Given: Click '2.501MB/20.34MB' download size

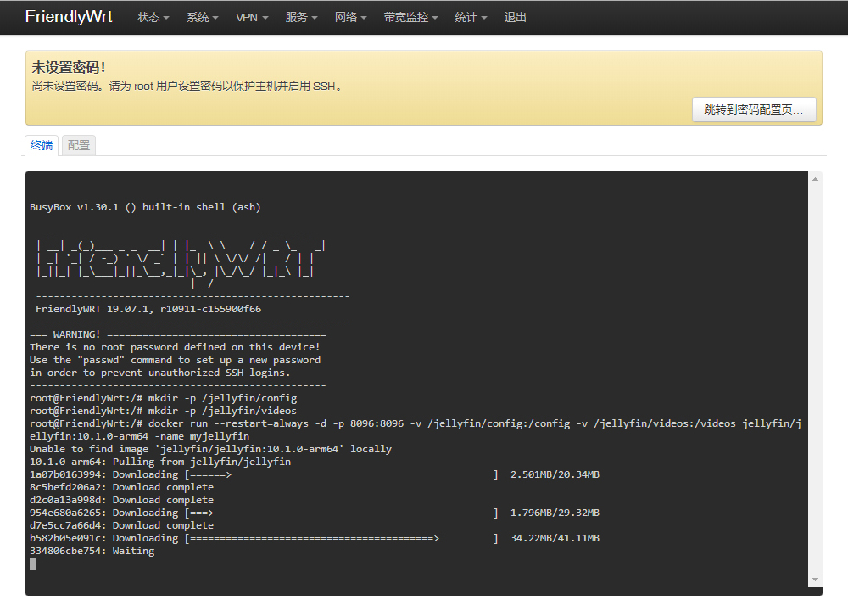Looking at the screenshot, I should (555, 474).
